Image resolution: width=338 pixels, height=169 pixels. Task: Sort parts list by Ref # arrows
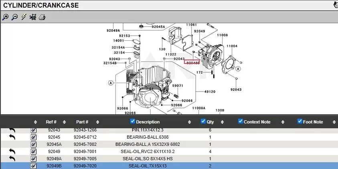[65, 122]
